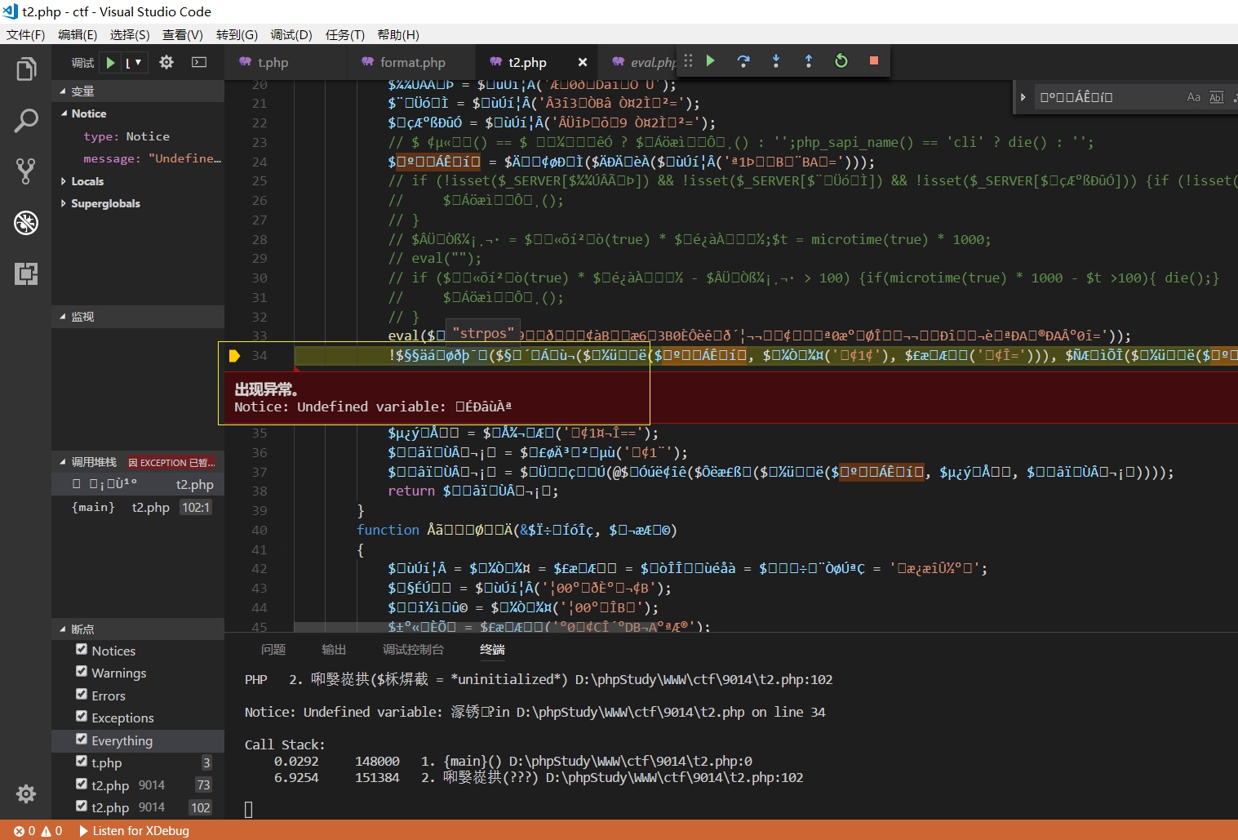Disable the t.php line 3 breakpoint
Screen dimensions: 1238x840
tap(82, 762)
